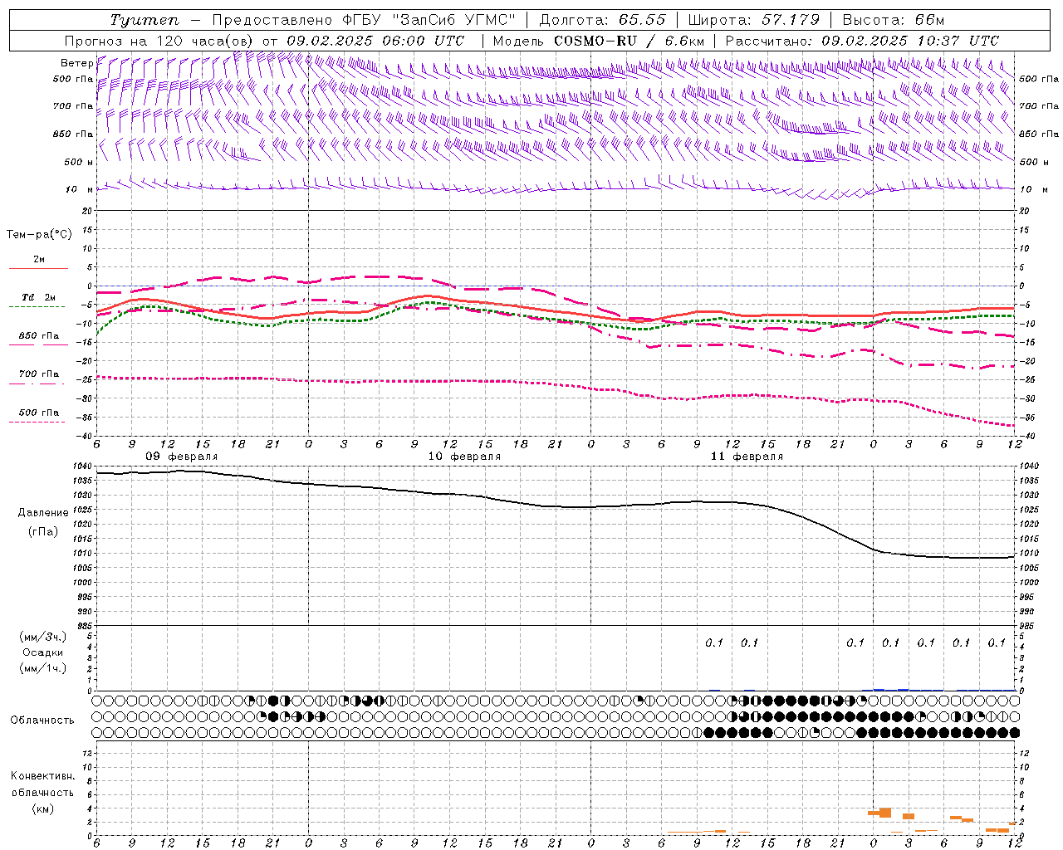Click the "Модель COSMO-RU / 6.6км" label
1063x850 pixels.
point(599,40)
